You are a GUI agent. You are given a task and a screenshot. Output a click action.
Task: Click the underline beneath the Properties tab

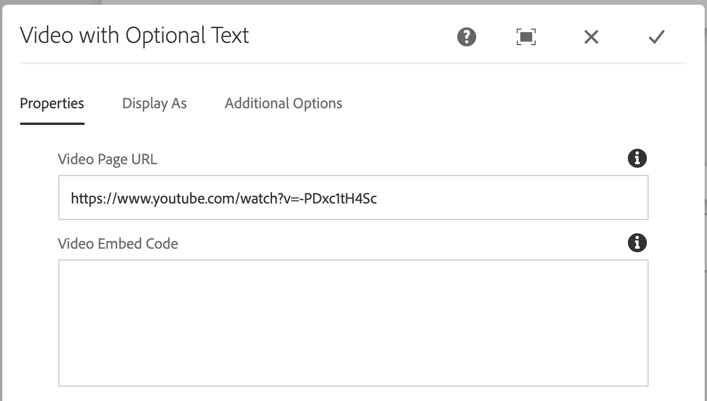52,123
